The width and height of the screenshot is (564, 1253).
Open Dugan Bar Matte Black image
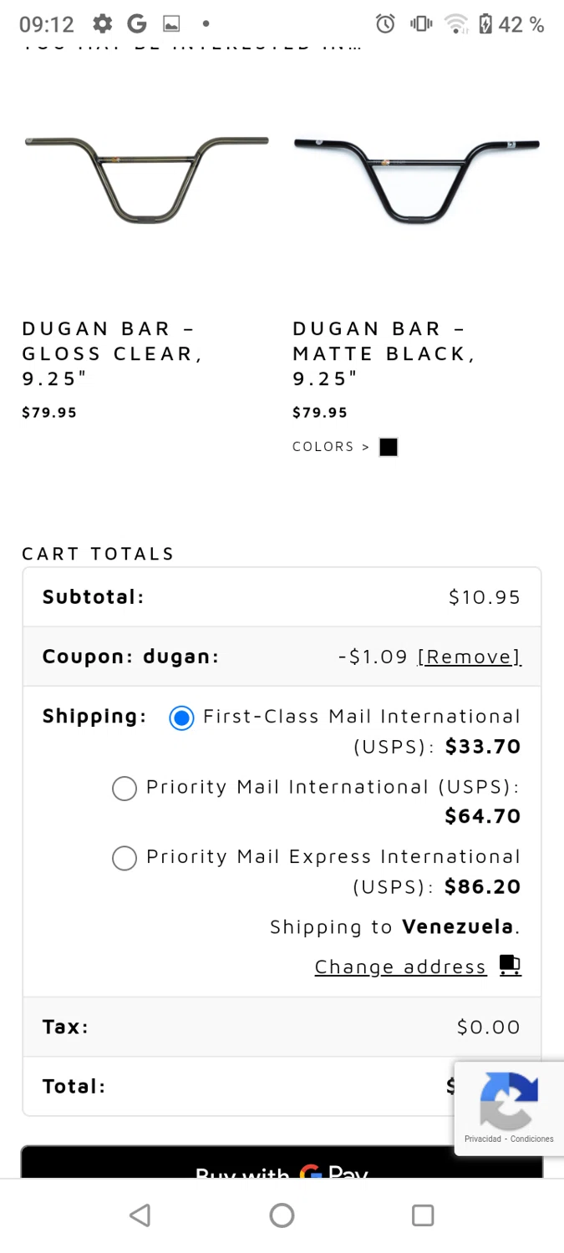417,180
